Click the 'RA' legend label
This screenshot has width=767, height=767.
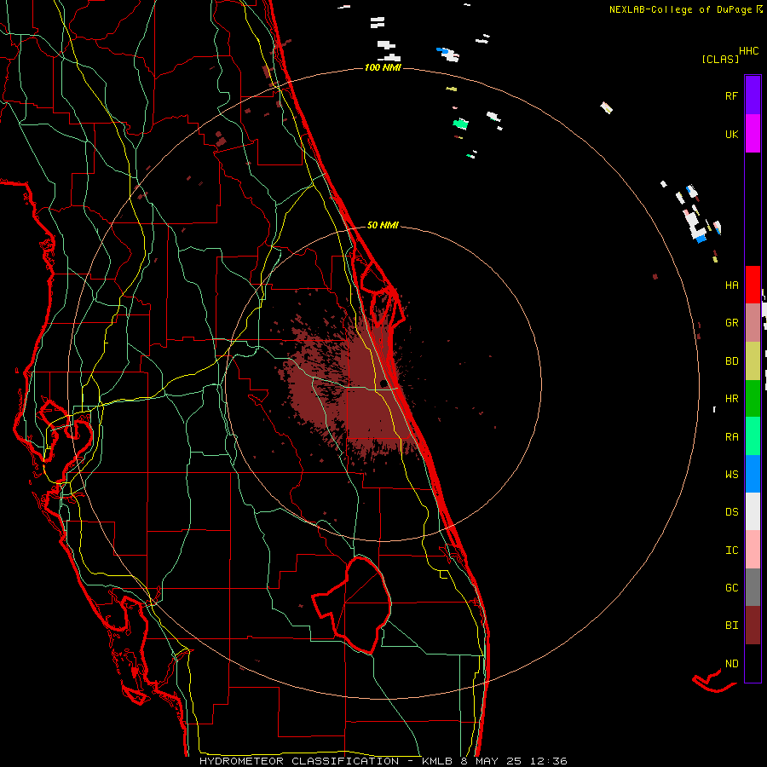(731, 437)
